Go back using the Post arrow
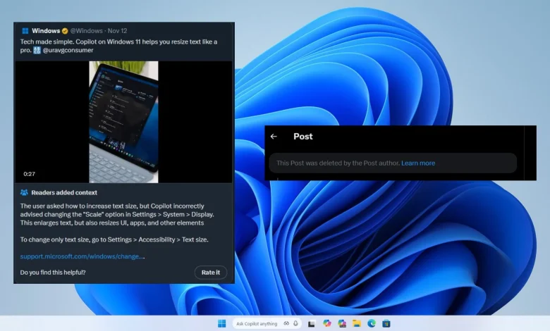 click(274, 137)
